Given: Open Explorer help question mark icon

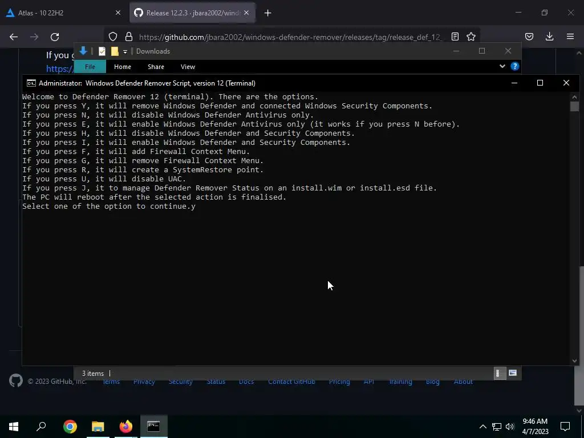Looking at the screenshot, I should (515, 66).
